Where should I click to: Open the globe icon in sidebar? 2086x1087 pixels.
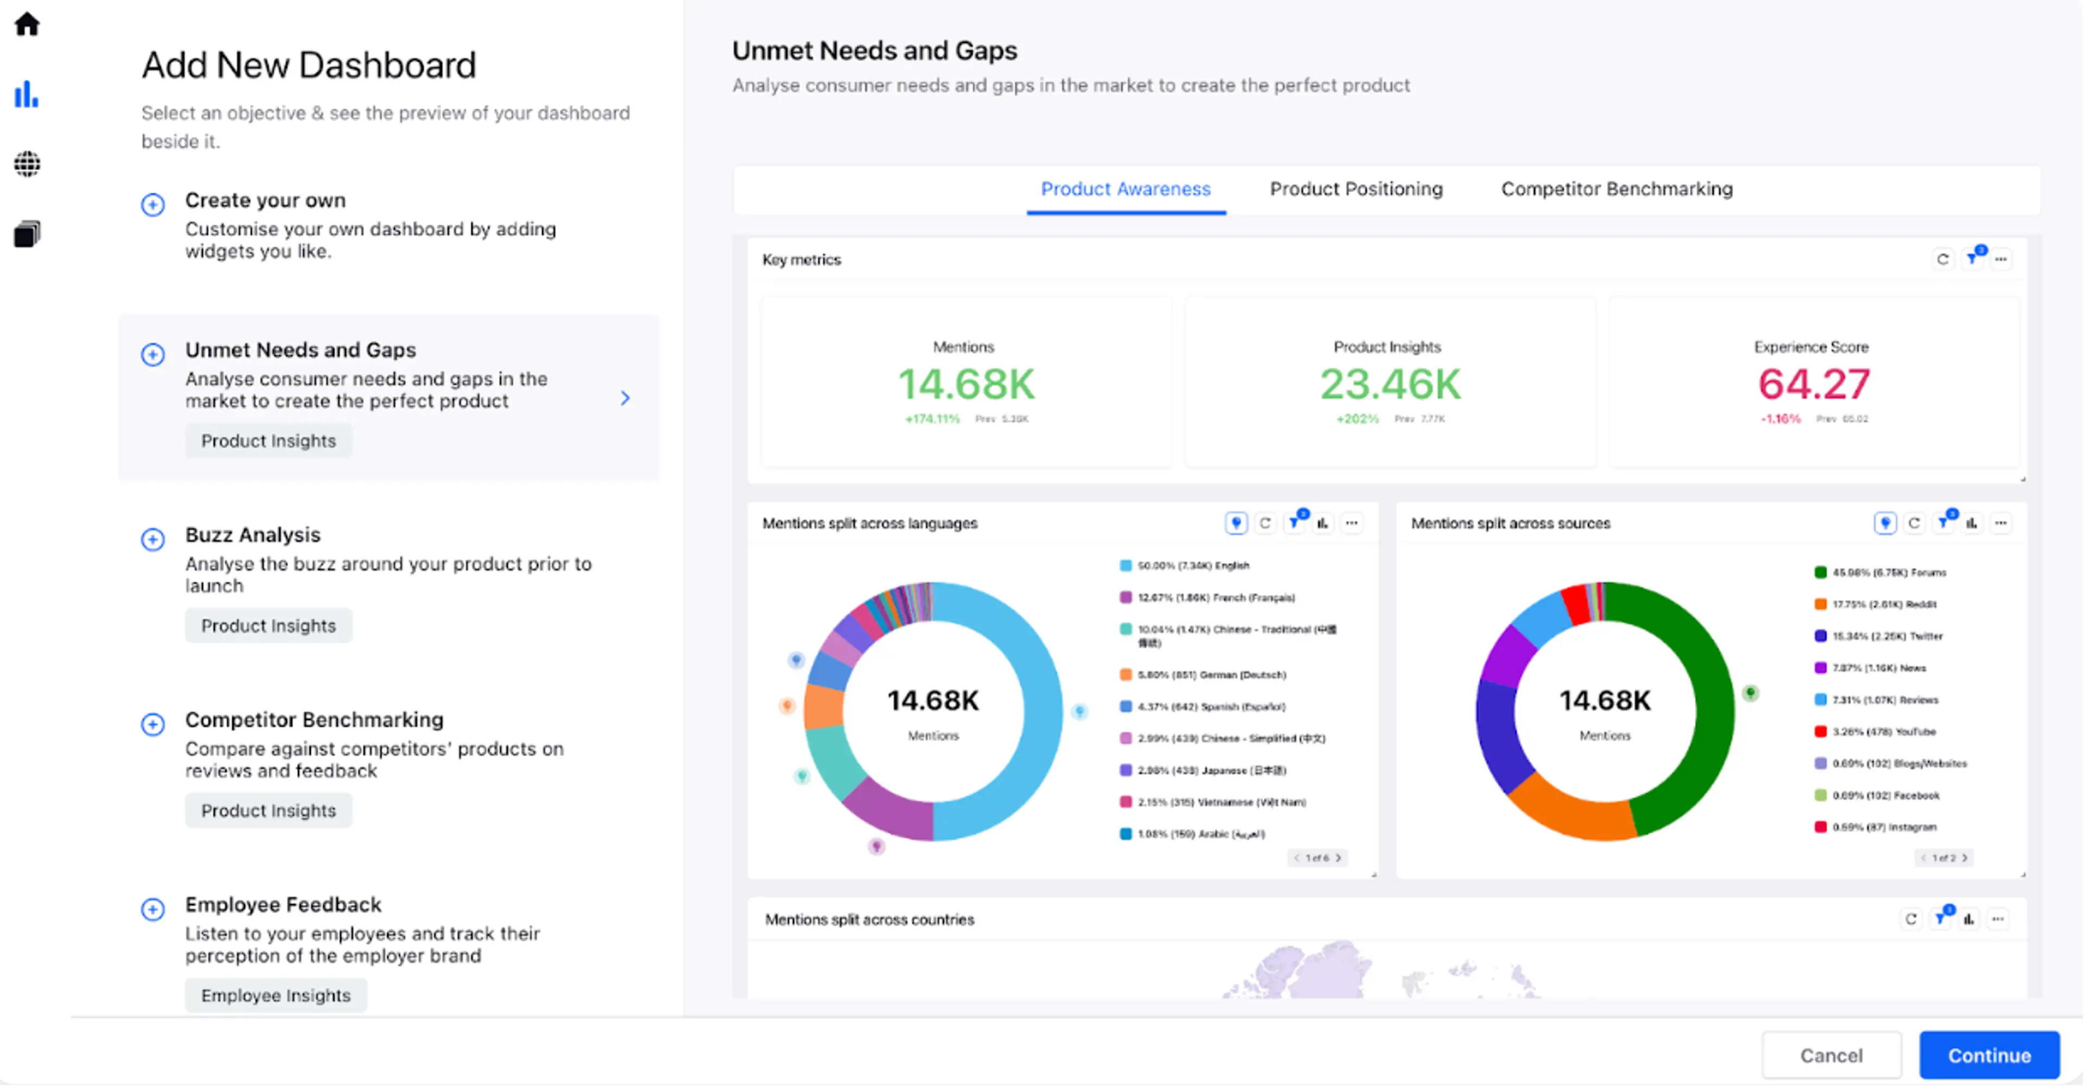pos(27,163)
